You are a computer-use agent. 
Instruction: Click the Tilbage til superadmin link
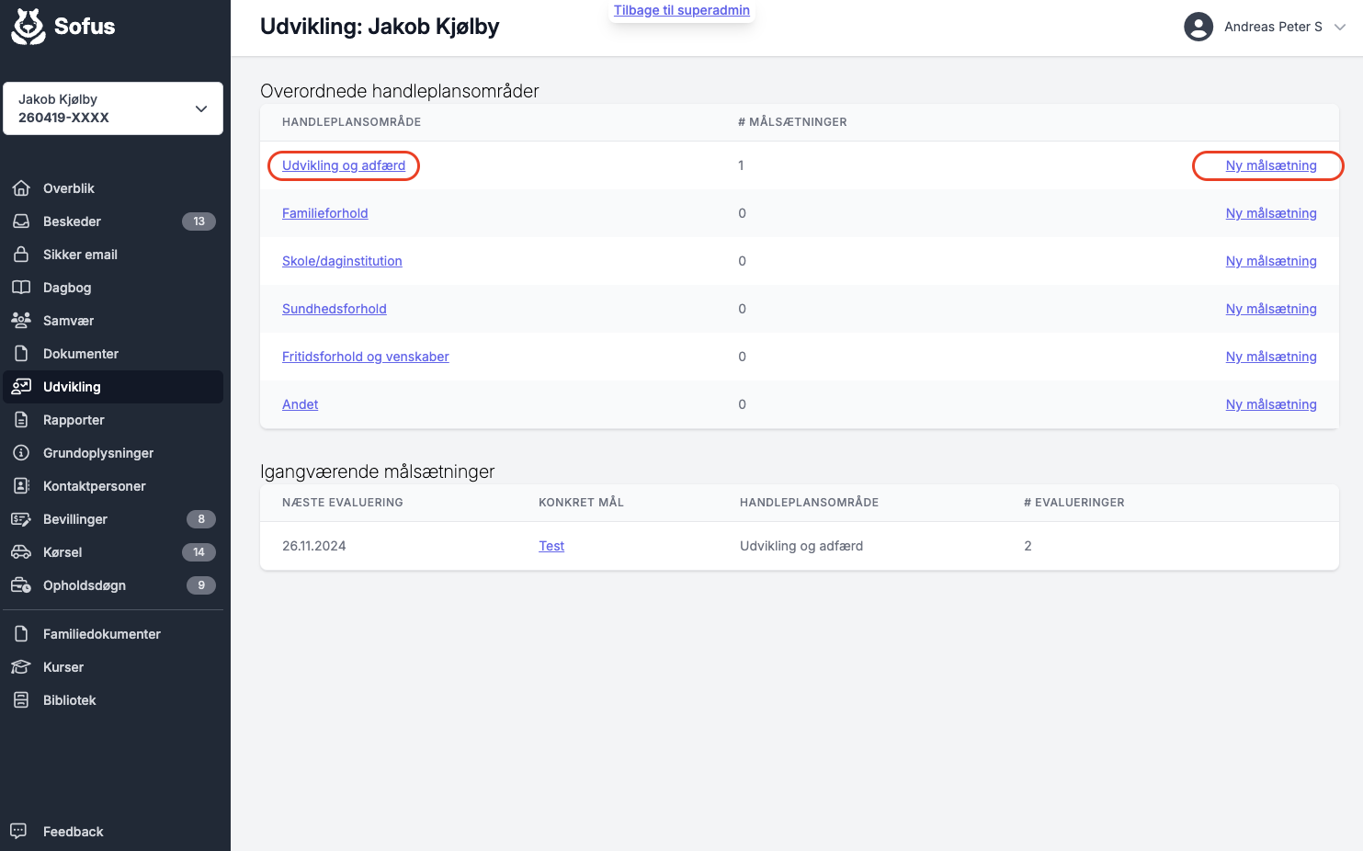681,10
